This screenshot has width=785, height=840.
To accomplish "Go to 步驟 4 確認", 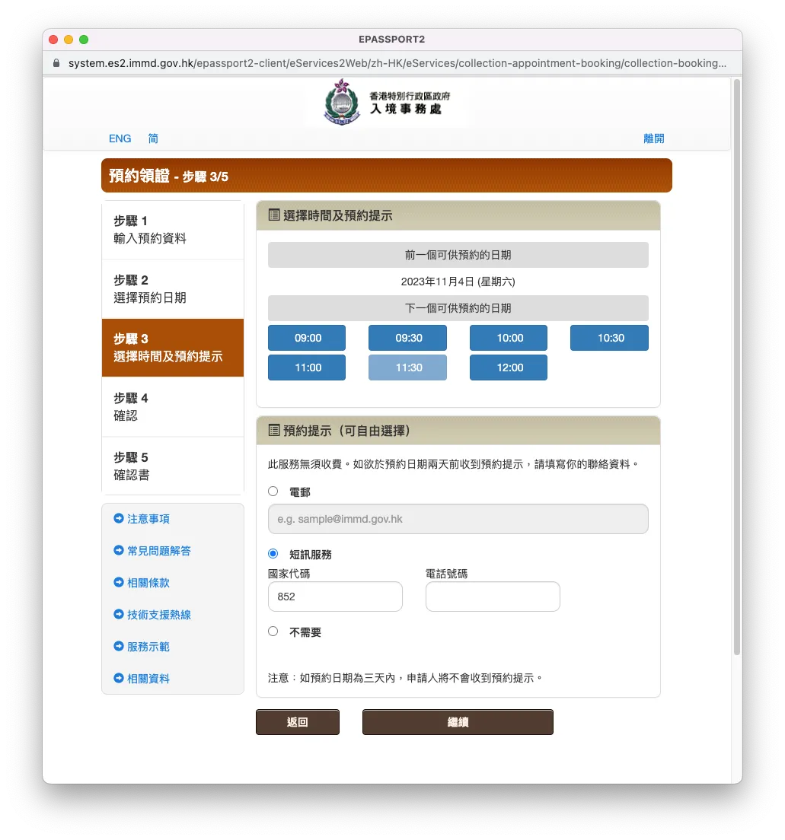I will point(173,406).
